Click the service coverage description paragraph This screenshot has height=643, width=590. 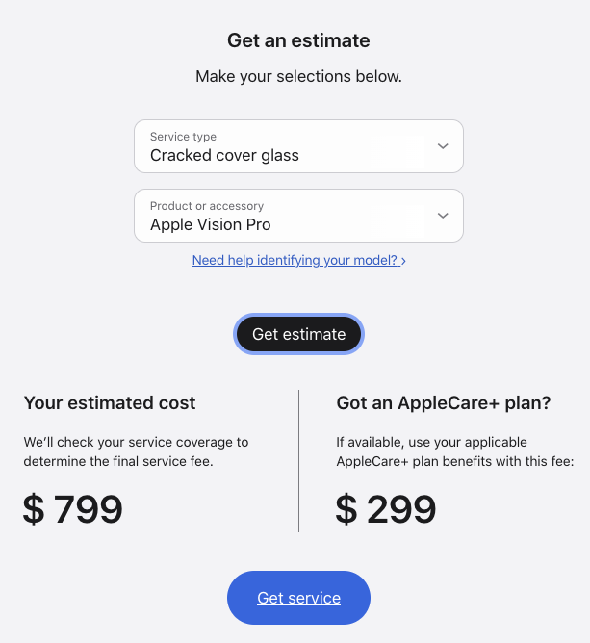point(136,451)
